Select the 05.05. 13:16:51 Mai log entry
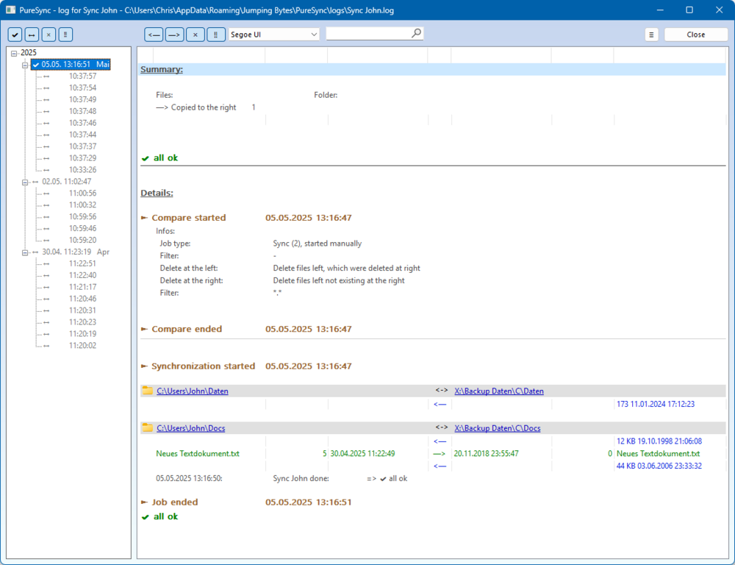Viewport: 735px width, 565px height. [x=71, y=64]
